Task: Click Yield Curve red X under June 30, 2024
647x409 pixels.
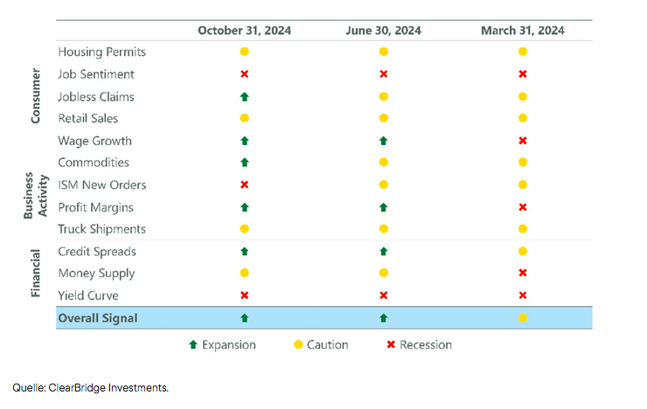Action: pyautogui.click(x=383, y=296)
